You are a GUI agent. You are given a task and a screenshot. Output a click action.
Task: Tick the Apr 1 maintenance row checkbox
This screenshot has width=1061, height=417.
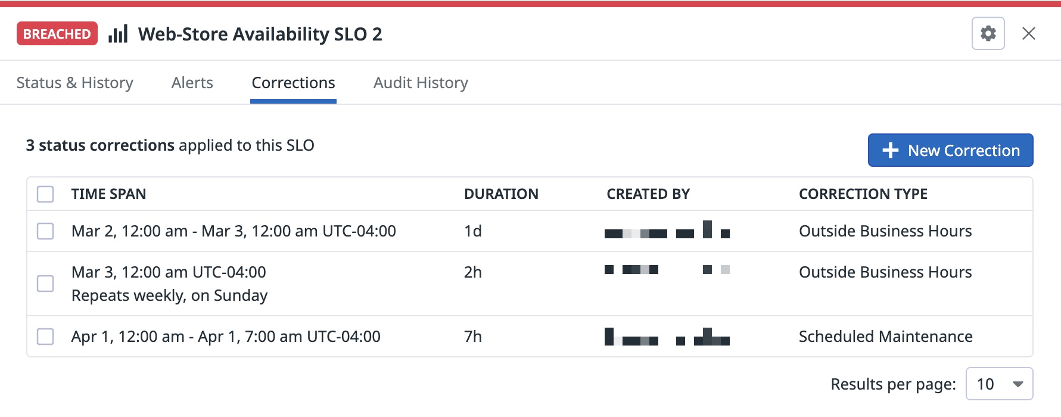coord(45,337)
